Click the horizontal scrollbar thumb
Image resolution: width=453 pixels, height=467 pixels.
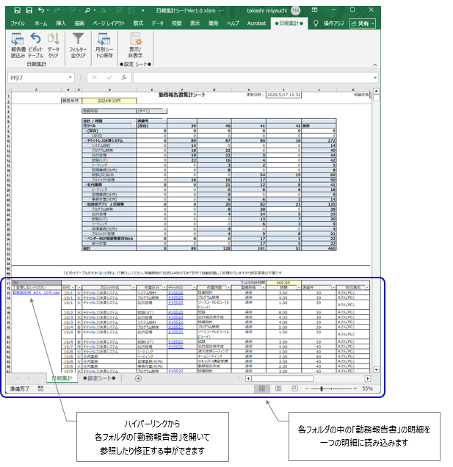(283, 378)
